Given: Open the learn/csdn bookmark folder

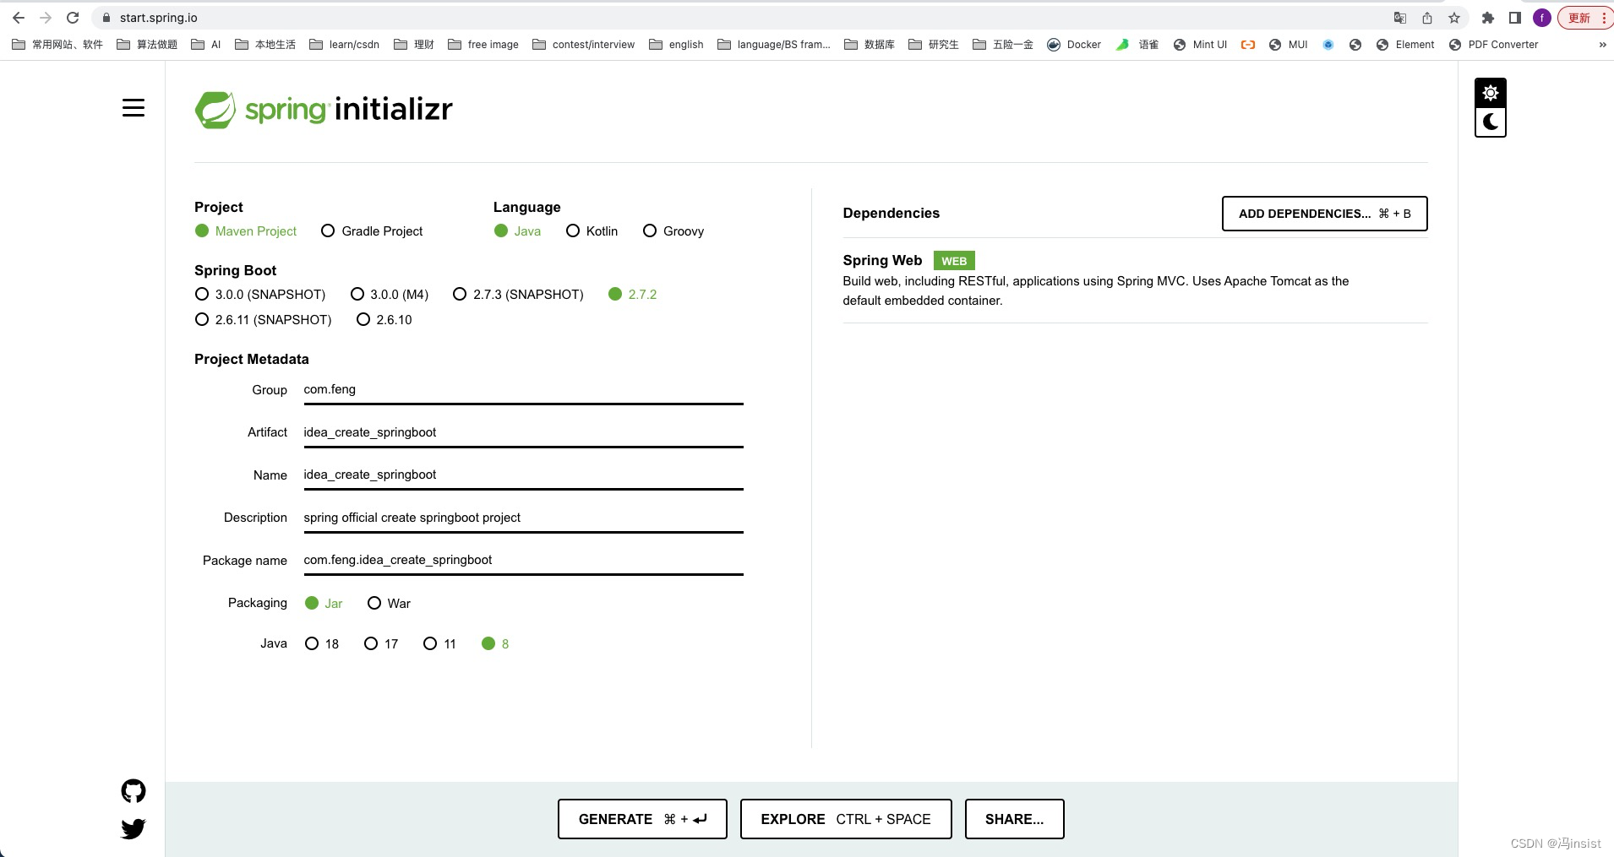Looking at the screenshot, I should pyautogui.click(x=344, y=45).
